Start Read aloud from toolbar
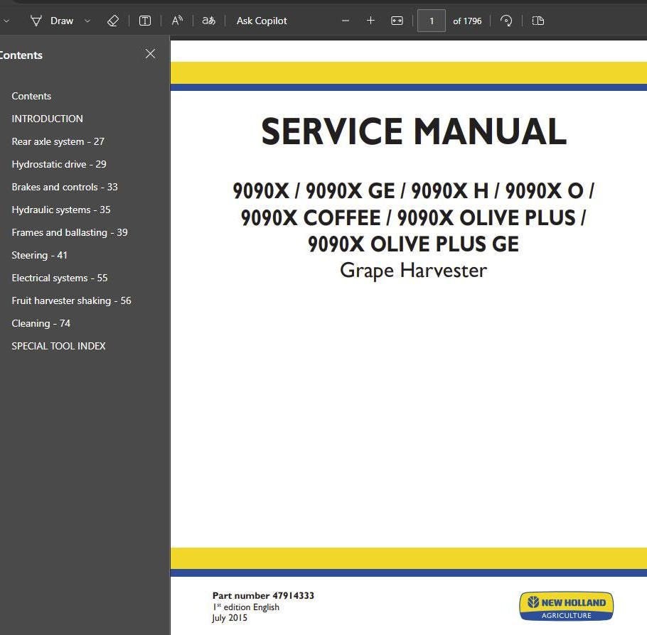This screenshot has height=635, width=647. point(177,21)
